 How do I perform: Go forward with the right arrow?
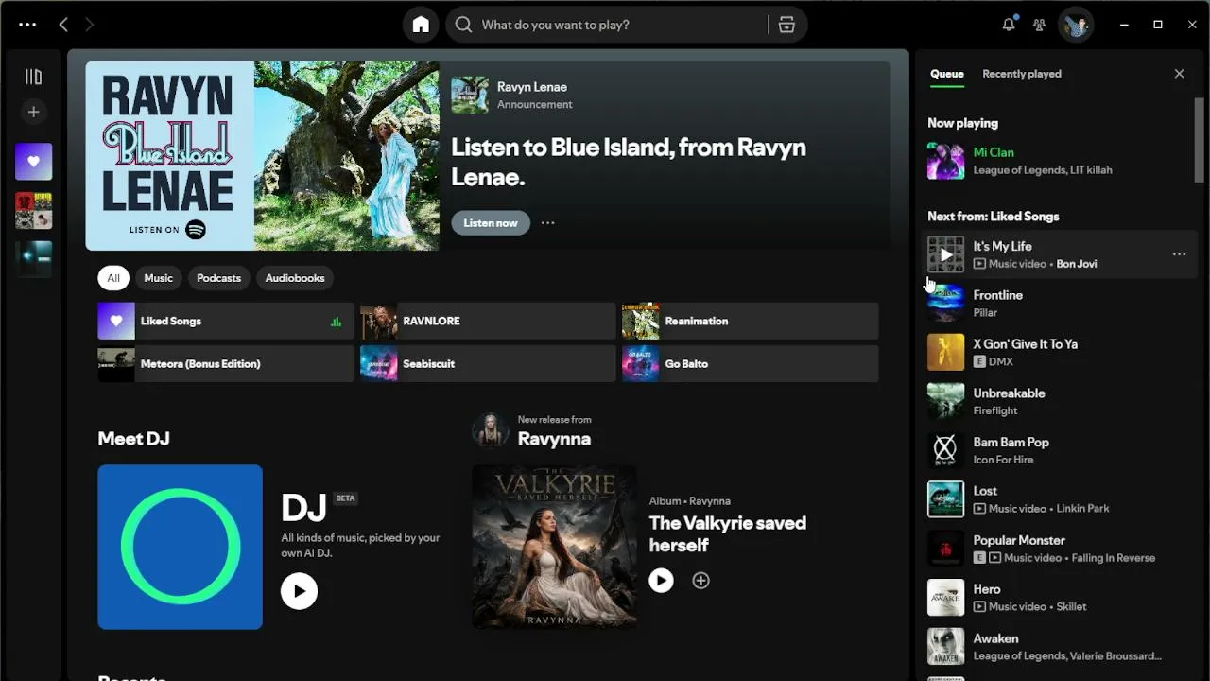[90, 25]
